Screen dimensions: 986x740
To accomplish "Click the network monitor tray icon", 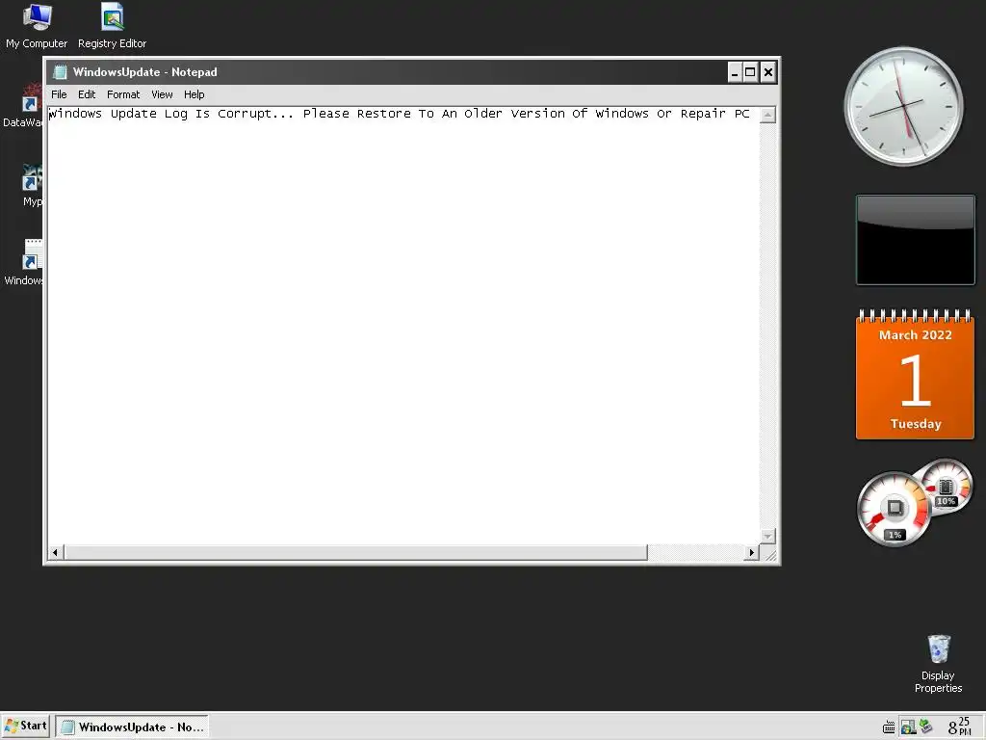I will click(908, 727).
